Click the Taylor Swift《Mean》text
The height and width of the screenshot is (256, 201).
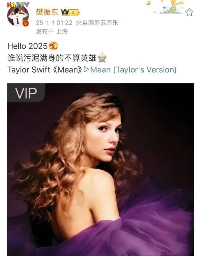click(45, 70)
